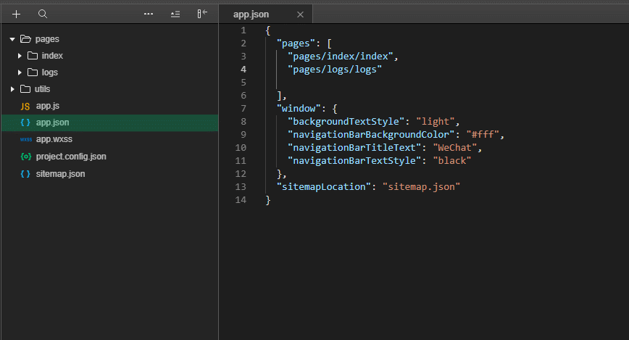The width and height of the screenshot is (629, 340).
Task: Click the "backgroundTextStyle" key
Action: click(x=346, y=122)
